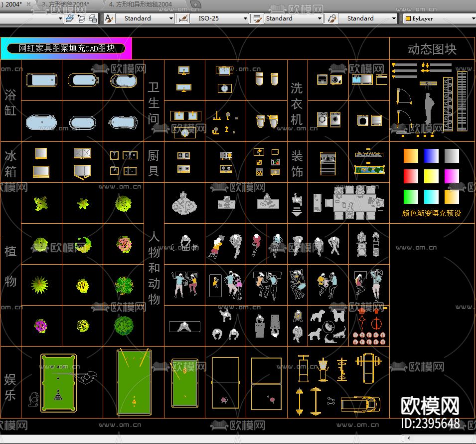Click the 动态图块 heading text
This screenshot has width=476, height=444.
coord(432,49)
